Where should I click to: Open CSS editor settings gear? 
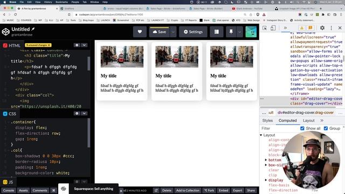[77, 113]
